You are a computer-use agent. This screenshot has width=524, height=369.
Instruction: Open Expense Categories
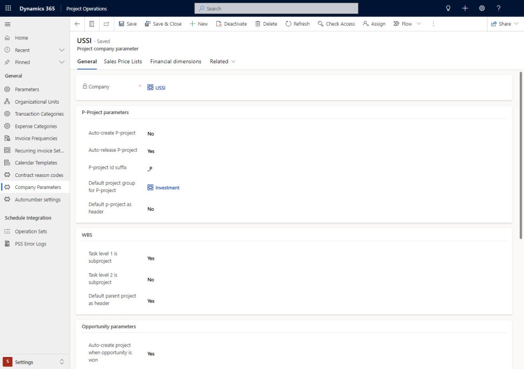[35, 126]
